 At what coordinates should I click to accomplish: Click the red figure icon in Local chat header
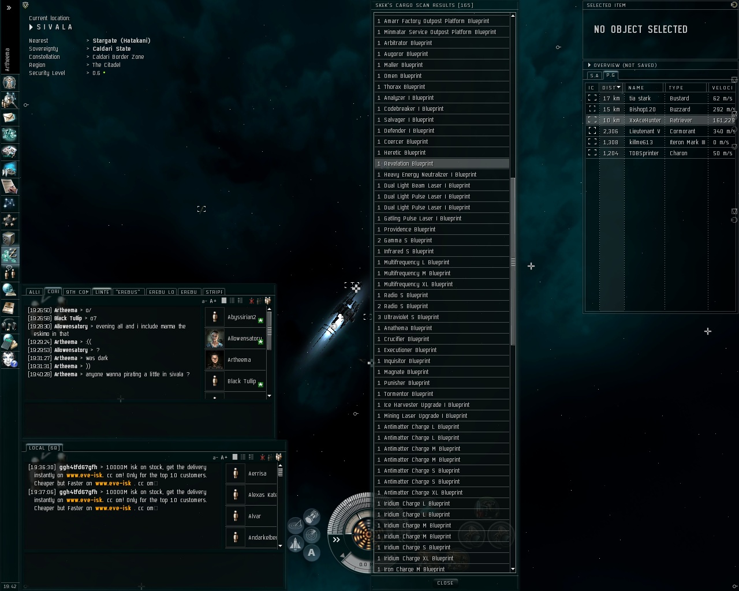[263, 457]
